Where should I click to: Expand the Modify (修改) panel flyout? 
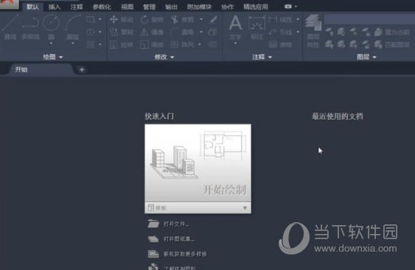pos(164,57)
